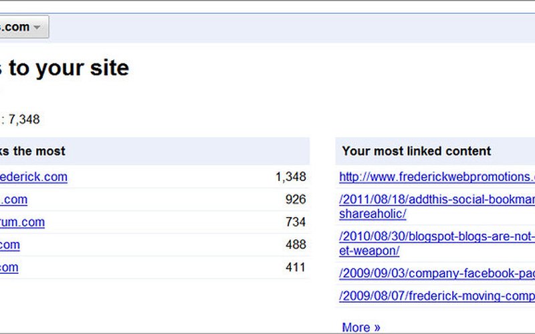535x334 pixels.
Task: Open the domain link beside 926
Action: pos(13,199)
